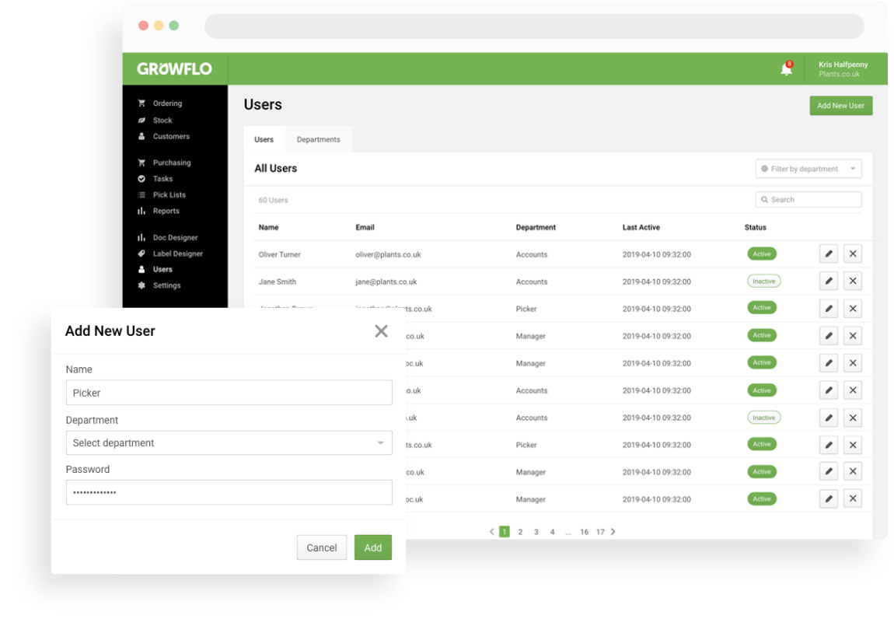The image size is (894, 626).
Task: Toggle Oliver Turner's Active status badge
Action: (x=762, y=254)
